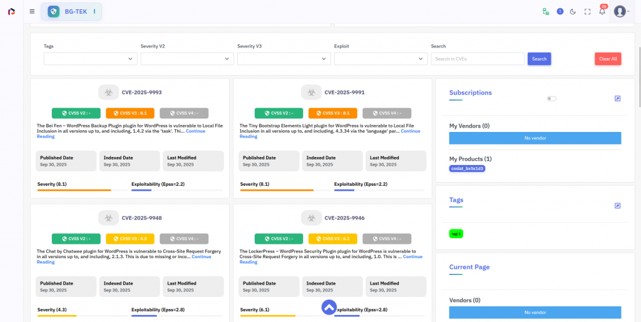Open the Tags panel external link icon

coord(617,205)
